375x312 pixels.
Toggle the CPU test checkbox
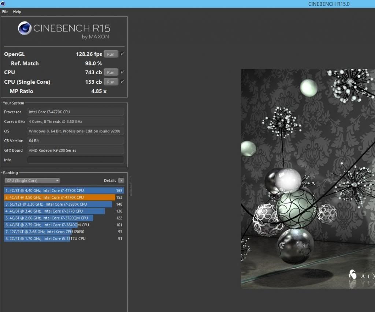(122, 72)
